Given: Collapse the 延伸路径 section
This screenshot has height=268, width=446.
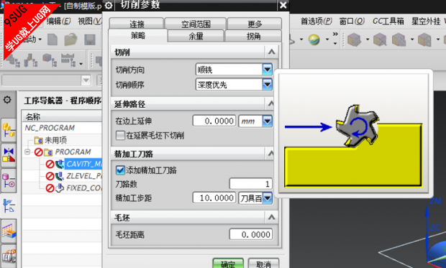Looking at the screenshot, I should pyautogui.click(x=270, y=103).
